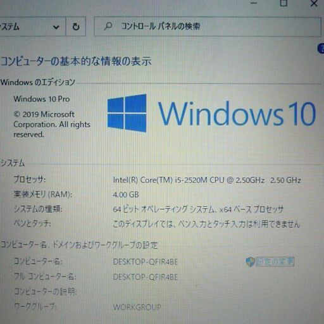
Task: Click the システム breadcrumb in the address bar
Action: (9, 27)
